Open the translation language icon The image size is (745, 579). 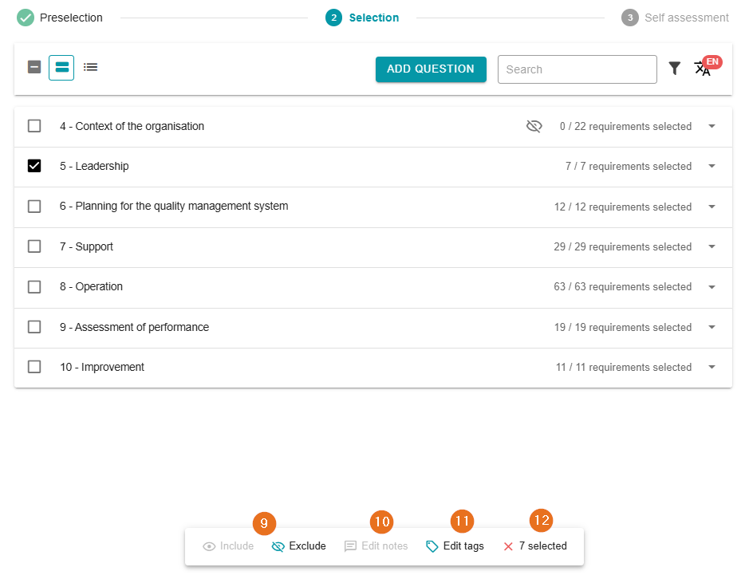(702, 69)
